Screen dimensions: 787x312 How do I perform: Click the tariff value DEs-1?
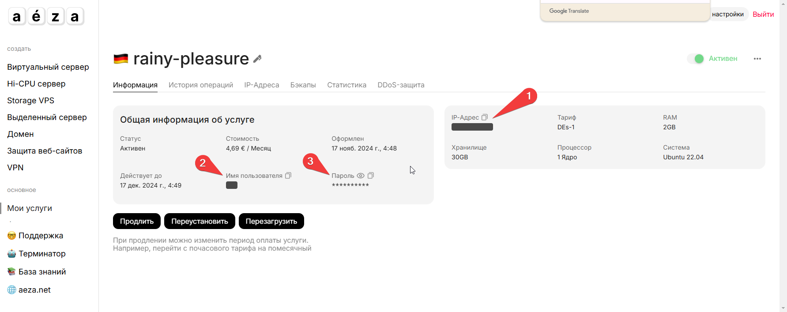pyautogui.click(x=566, y=127)
